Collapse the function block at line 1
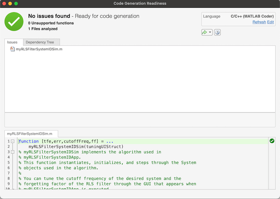 tap(13, 141)
